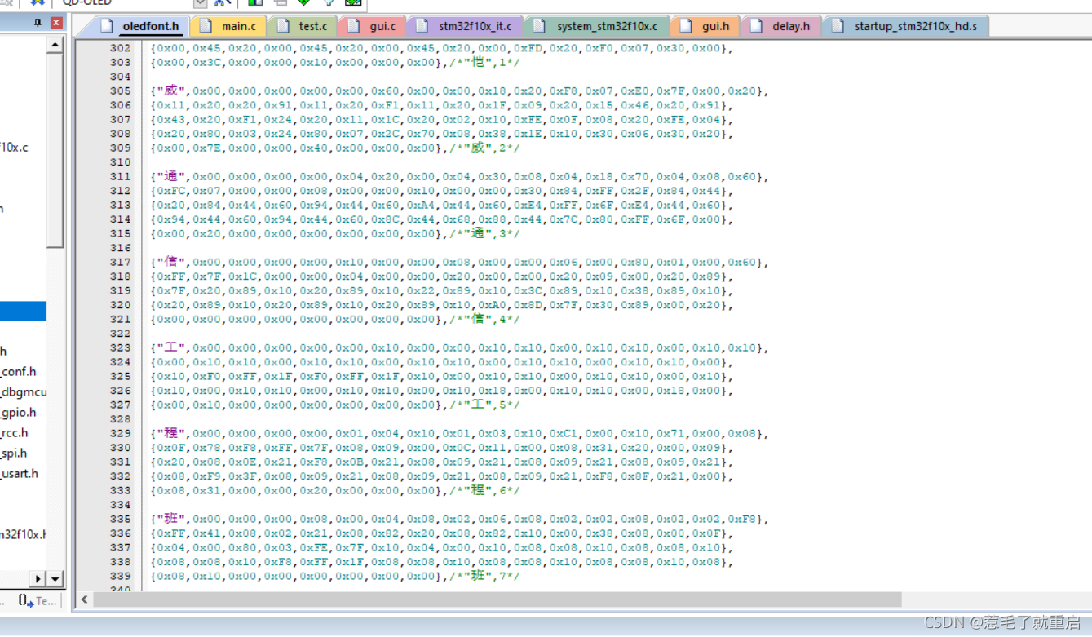The width and height of the screenshot is (1092, 637).
Task: Click line number 311 in the gutter
Action: pyautogui.click(x=120, y=176)
